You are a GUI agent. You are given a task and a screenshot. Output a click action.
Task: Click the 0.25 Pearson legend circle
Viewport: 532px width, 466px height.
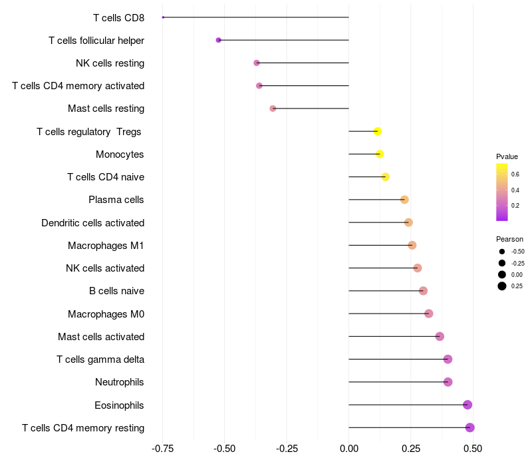click(501, 286)
